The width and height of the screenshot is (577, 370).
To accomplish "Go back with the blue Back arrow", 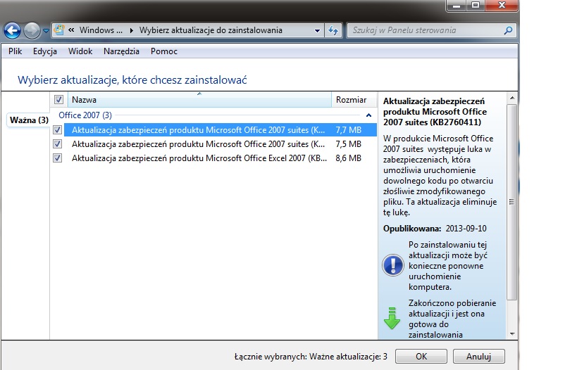I will (x=12, y=30).
